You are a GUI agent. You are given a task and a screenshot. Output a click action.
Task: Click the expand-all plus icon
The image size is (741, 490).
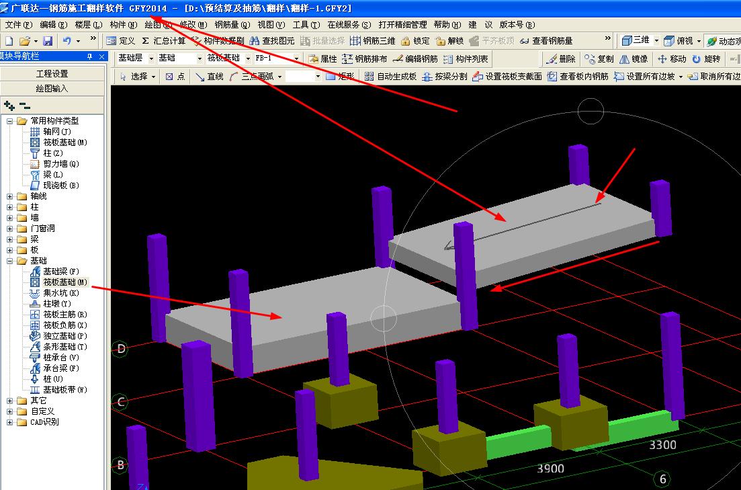tap(9, 106)
